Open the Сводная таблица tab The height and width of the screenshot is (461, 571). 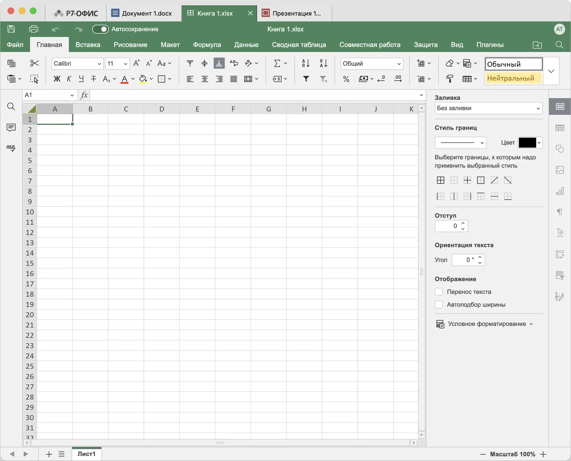click(299, 44)
